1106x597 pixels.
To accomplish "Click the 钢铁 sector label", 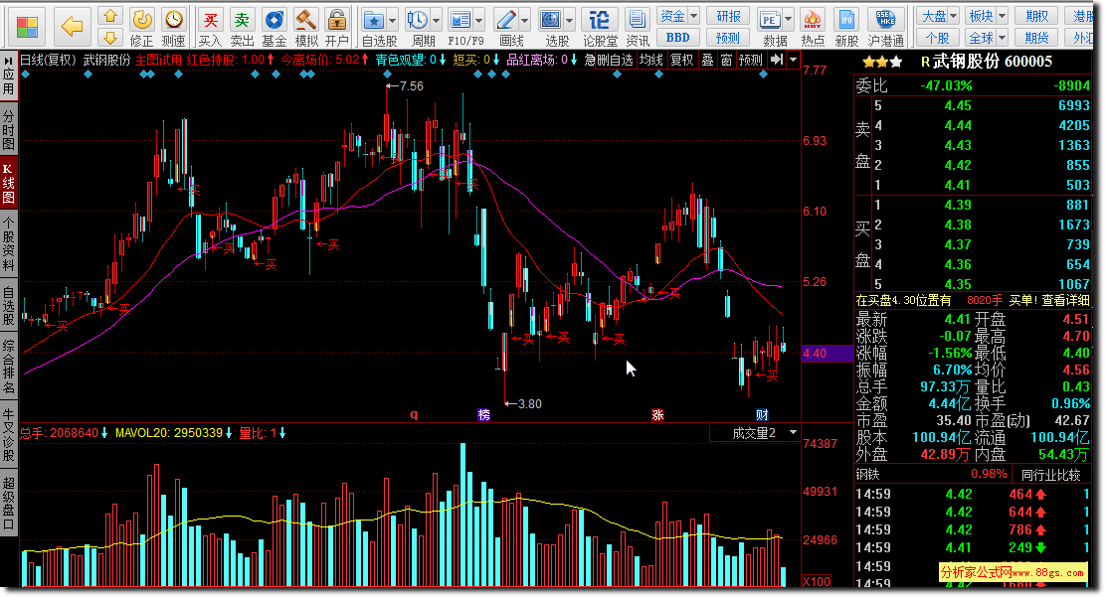I will (x=867, y=475).
